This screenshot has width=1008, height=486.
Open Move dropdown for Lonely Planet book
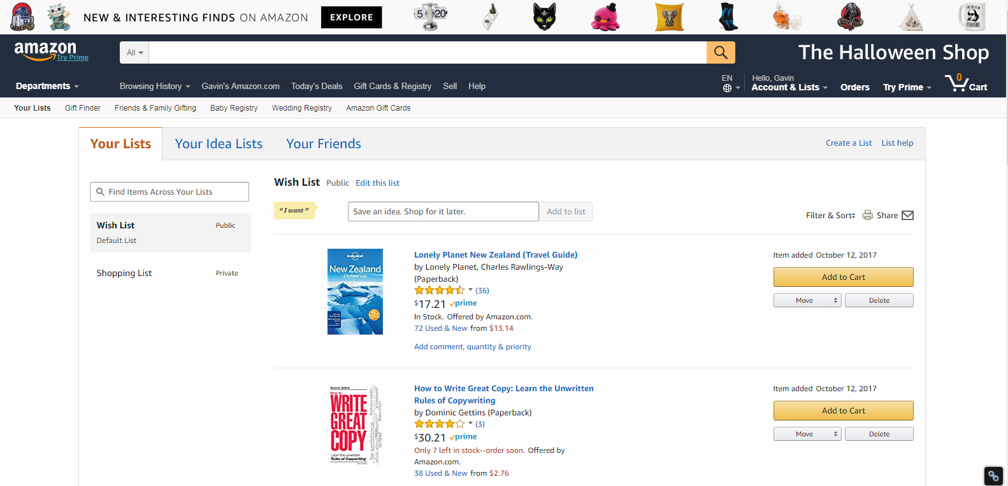pyautogui.click(x=807, y=300)
